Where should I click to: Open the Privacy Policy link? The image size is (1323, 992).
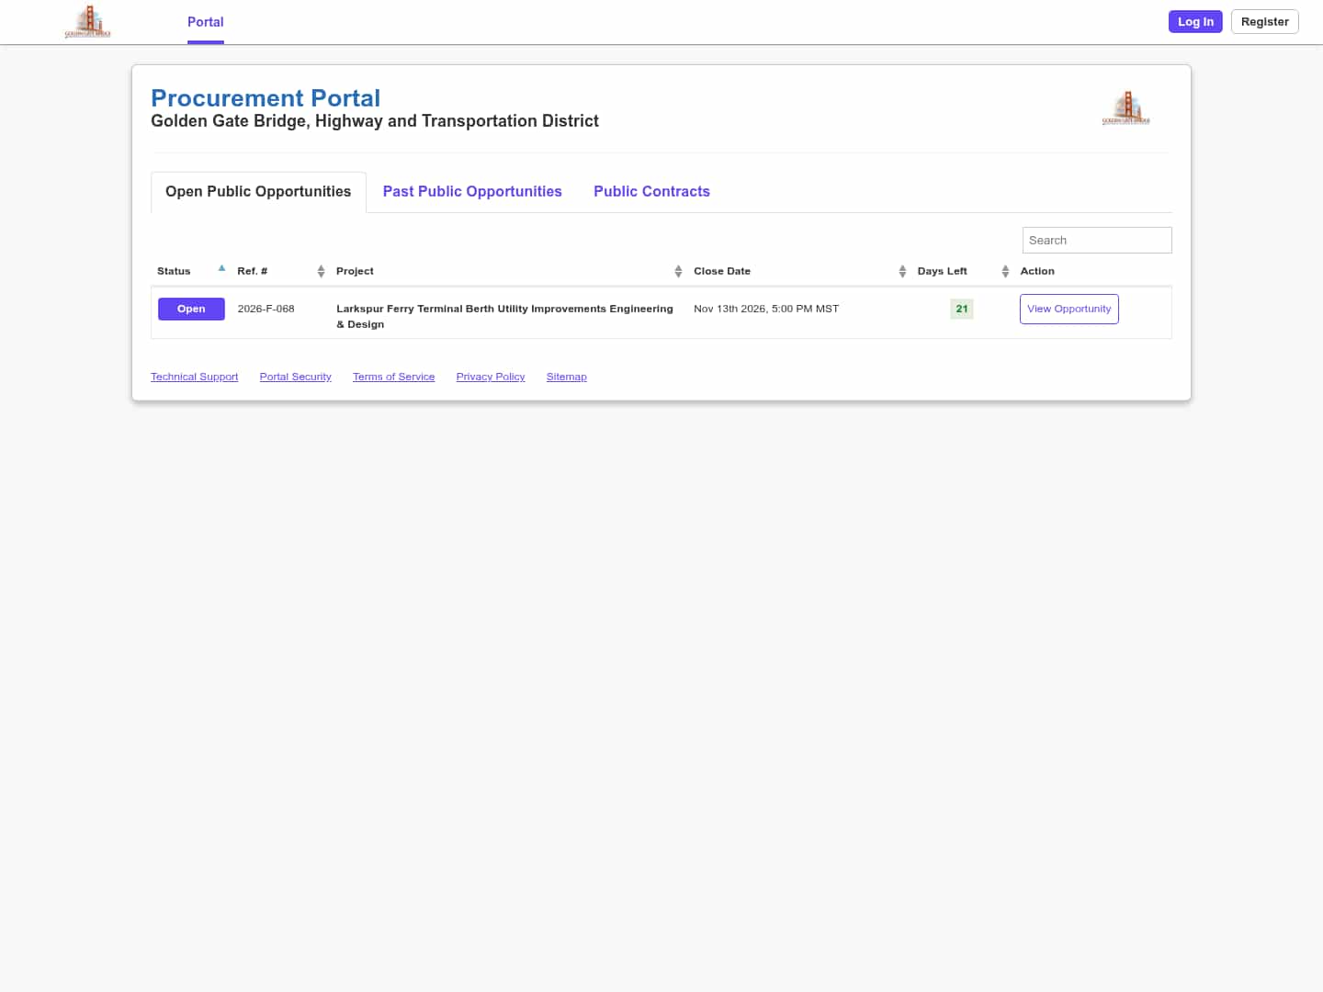click(491, 378)
